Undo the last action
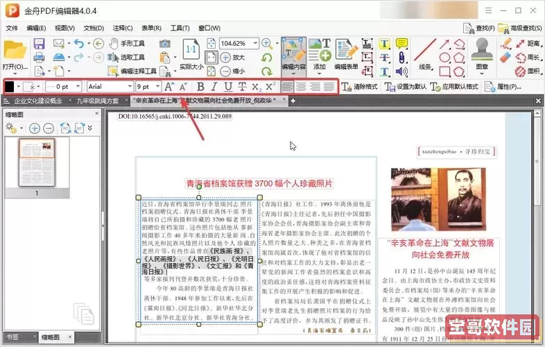Viewport: 545px width, 347px height. click(79, 44)
